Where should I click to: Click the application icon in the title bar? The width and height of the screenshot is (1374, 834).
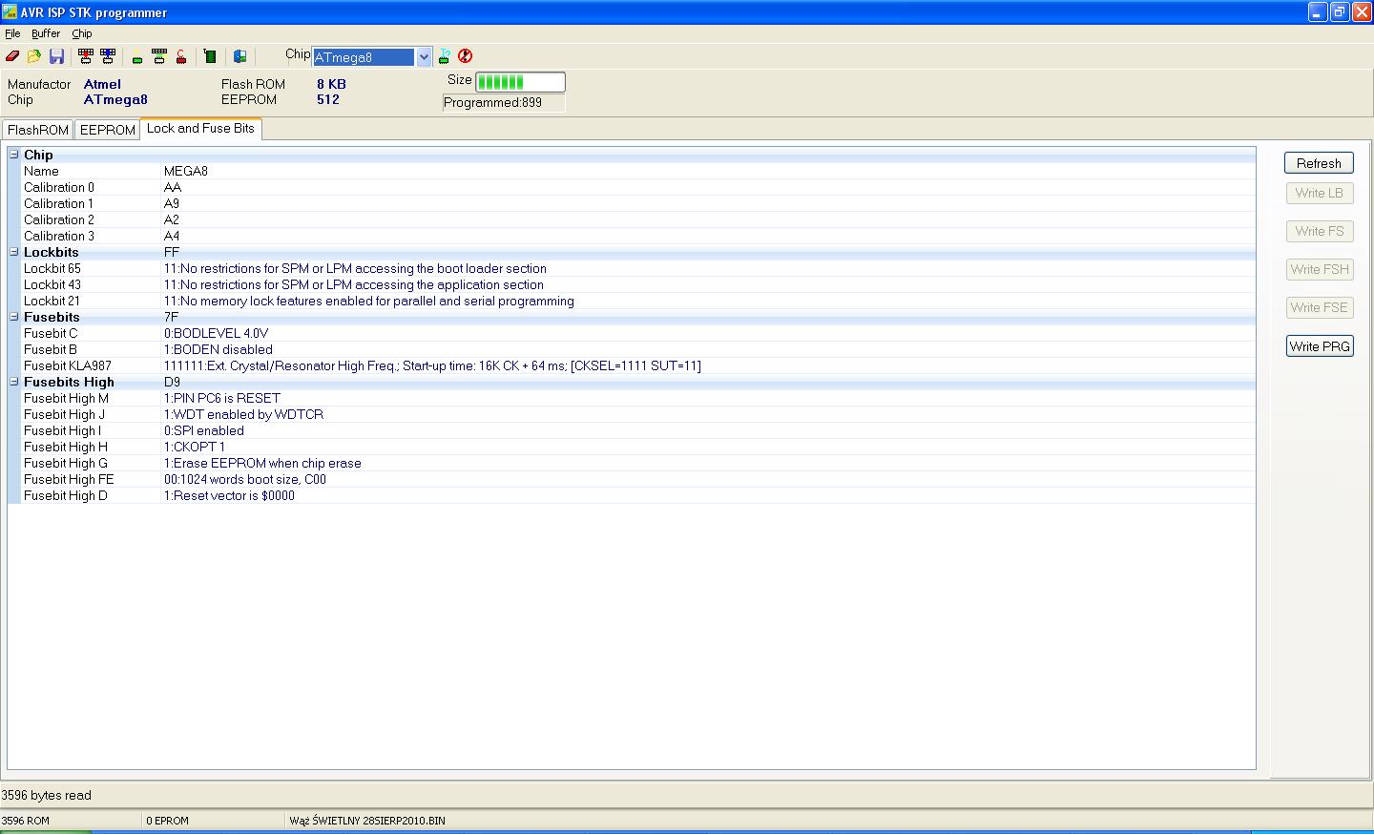10,11
